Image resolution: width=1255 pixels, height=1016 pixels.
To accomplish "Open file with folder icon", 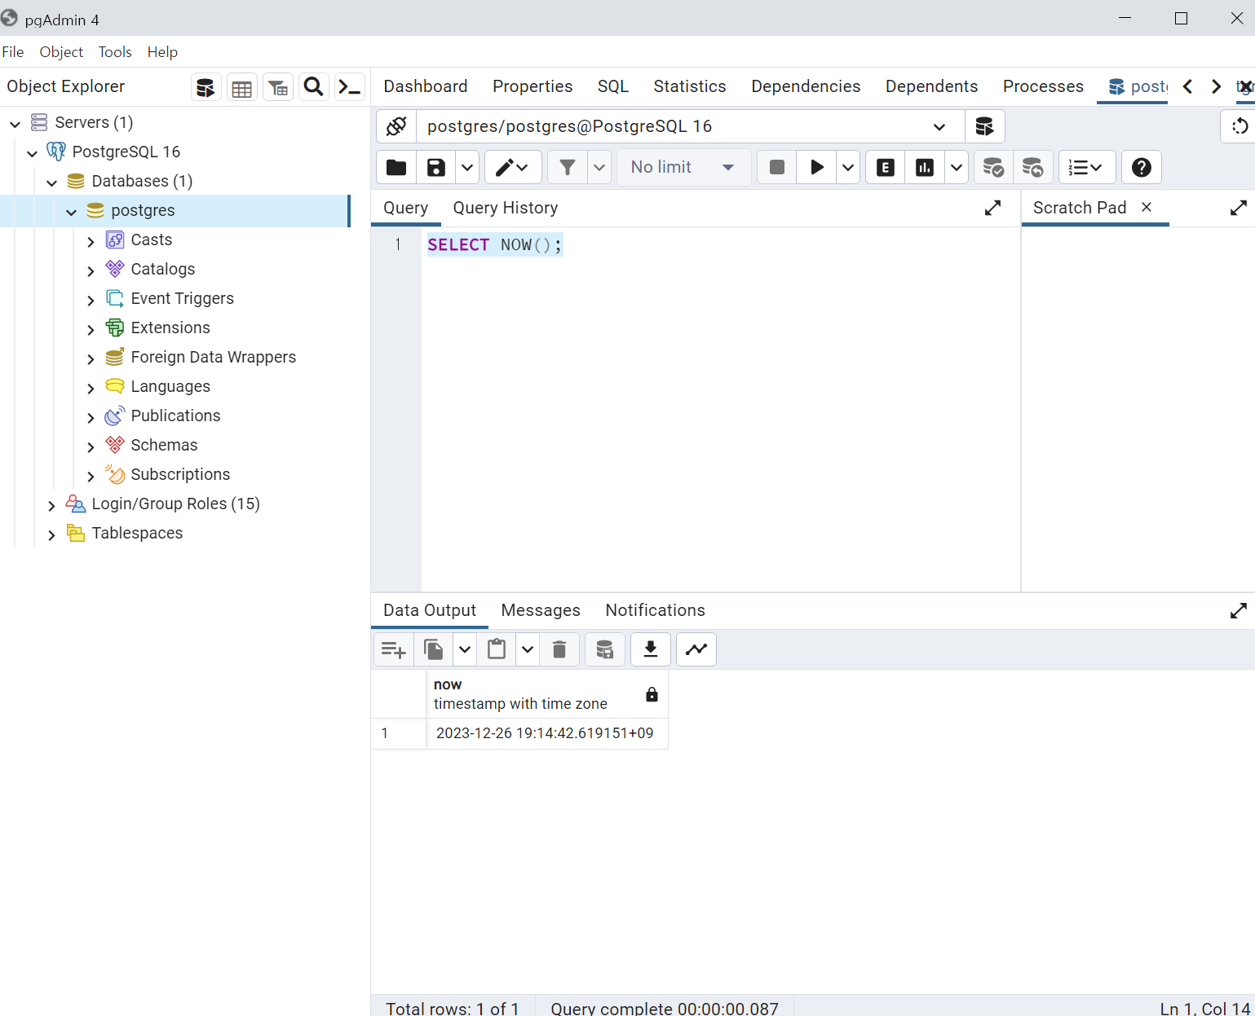I will point(396,167).
